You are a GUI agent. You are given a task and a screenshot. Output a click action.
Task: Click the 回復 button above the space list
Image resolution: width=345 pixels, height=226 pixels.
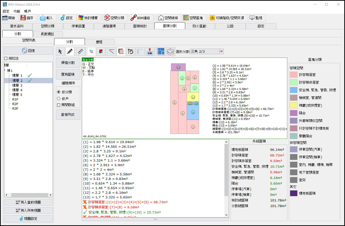click(x=28, y=51)
